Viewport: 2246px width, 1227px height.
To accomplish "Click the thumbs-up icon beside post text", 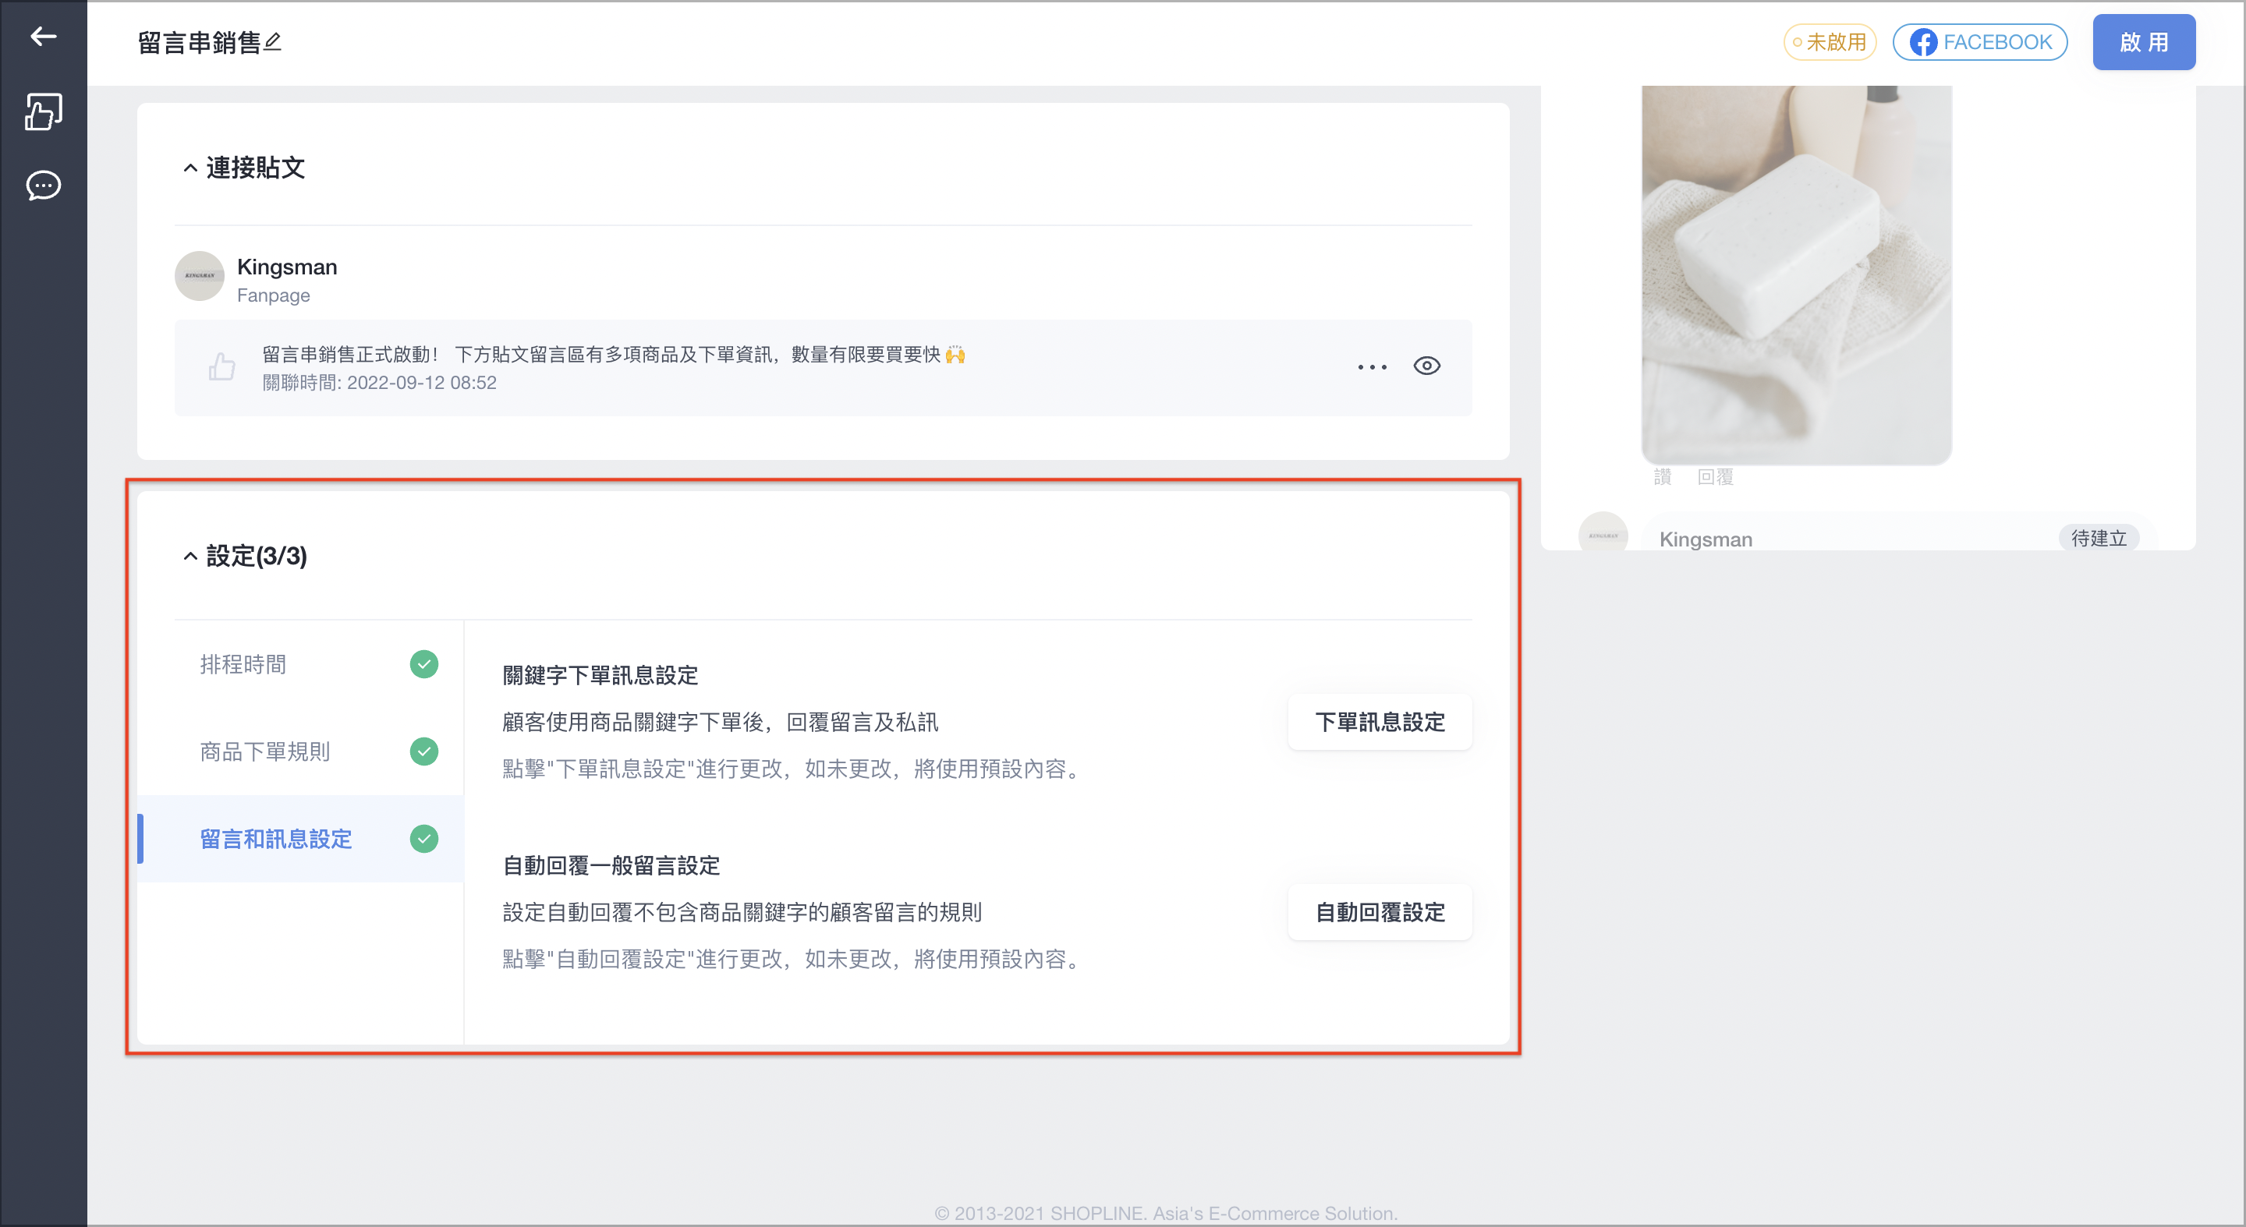I will (x=221, y=367).
